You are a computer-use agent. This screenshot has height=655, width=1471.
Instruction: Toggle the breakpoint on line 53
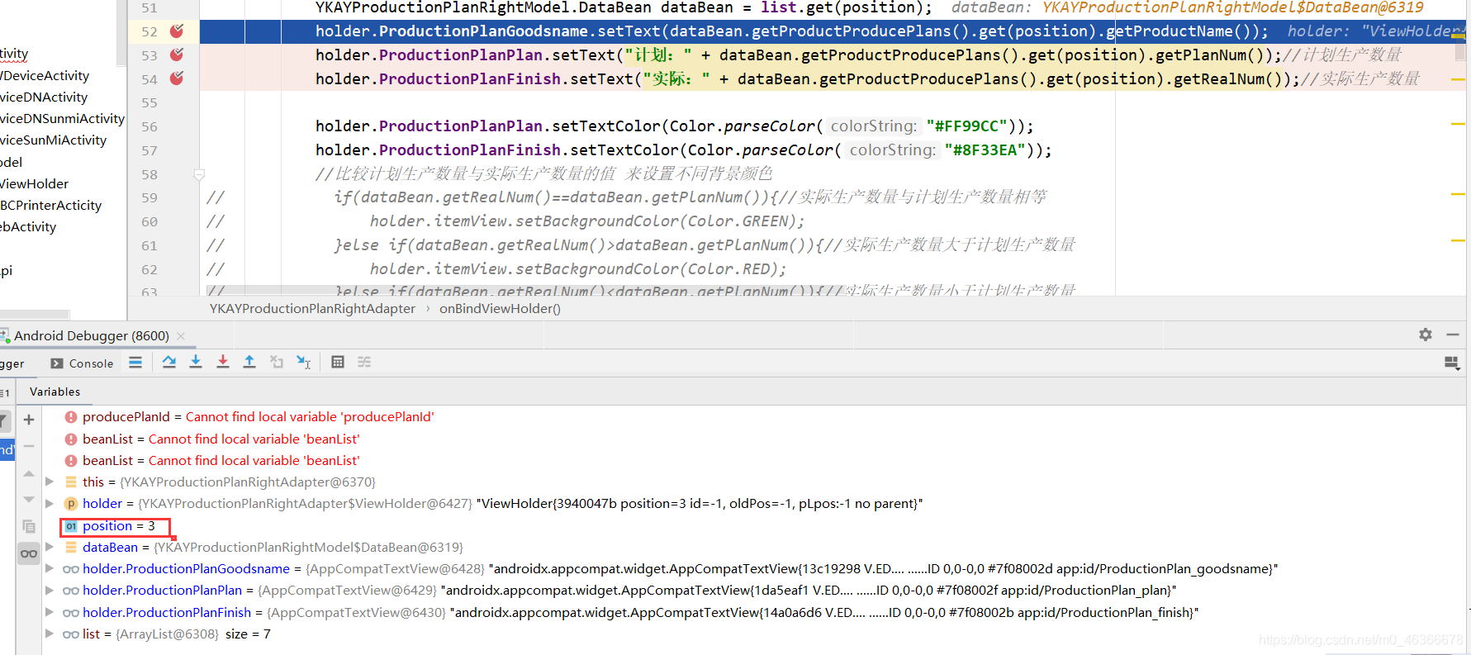pyautogui.click(x=177, y=55)
